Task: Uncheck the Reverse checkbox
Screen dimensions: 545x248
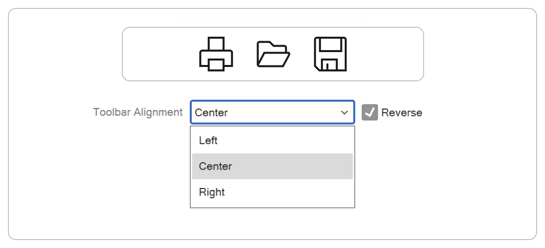Action: coord(370,113)
